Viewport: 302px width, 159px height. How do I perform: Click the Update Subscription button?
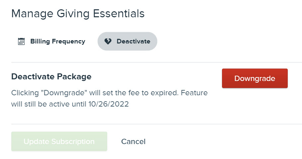click(x=59, y=141)
